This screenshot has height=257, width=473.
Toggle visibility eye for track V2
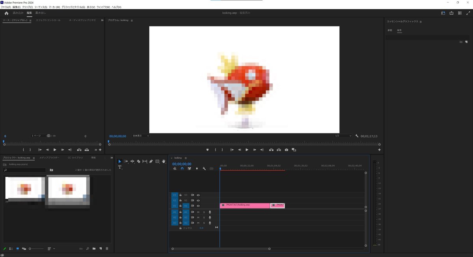(x=198, y=200)
